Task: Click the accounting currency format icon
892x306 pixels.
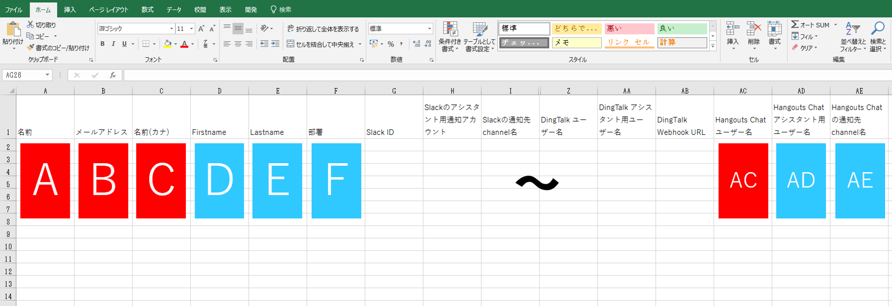Action: [x=374, y=44]
